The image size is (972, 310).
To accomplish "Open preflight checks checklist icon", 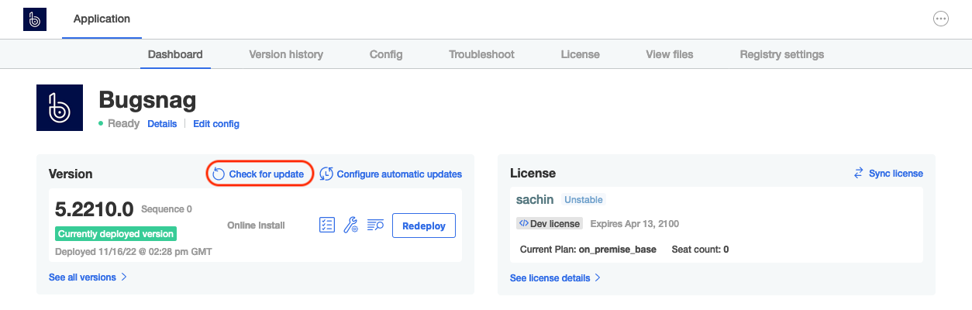I will pos(327,225).
